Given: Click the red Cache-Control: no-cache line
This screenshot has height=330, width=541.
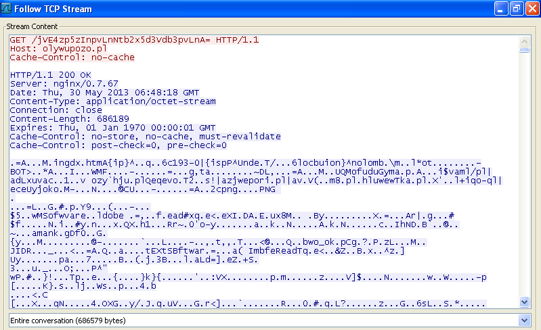Looking at the screenshot, I should pyautogui.click(x=72, y=57).
